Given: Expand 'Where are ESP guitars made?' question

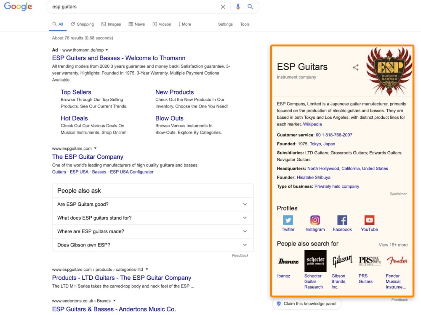Looking at the screenshot, I should pyautogui.click(x=153, y=231).
